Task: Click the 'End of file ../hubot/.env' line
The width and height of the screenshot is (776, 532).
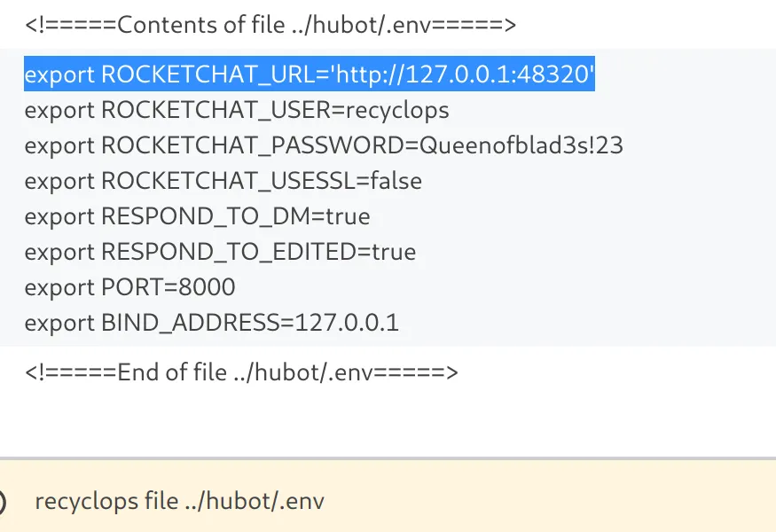Action: click(241, 372)
